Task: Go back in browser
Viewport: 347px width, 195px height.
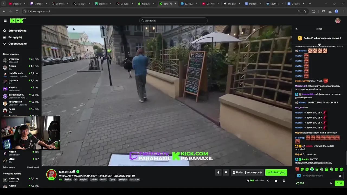Action: [4, 11]
